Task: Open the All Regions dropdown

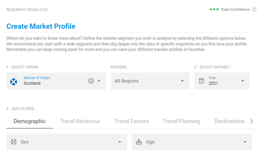Action: click(x=150, y=81)
